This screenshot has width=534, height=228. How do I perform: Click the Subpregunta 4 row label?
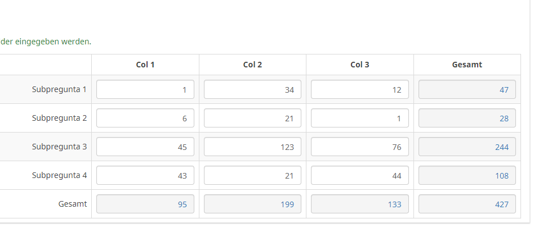pyautogui.click(x=59, y=175)
